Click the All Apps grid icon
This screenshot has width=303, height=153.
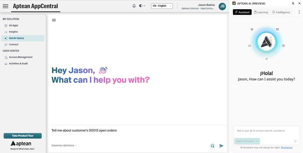6,26
